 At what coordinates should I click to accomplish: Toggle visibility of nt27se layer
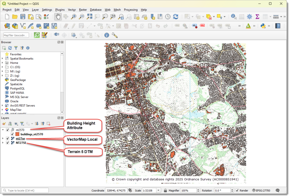click(8, 138)
